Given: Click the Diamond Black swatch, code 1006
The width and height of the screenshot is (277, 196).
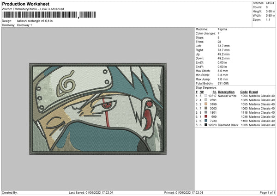Looking at the screenshot, I should (206, 125).
